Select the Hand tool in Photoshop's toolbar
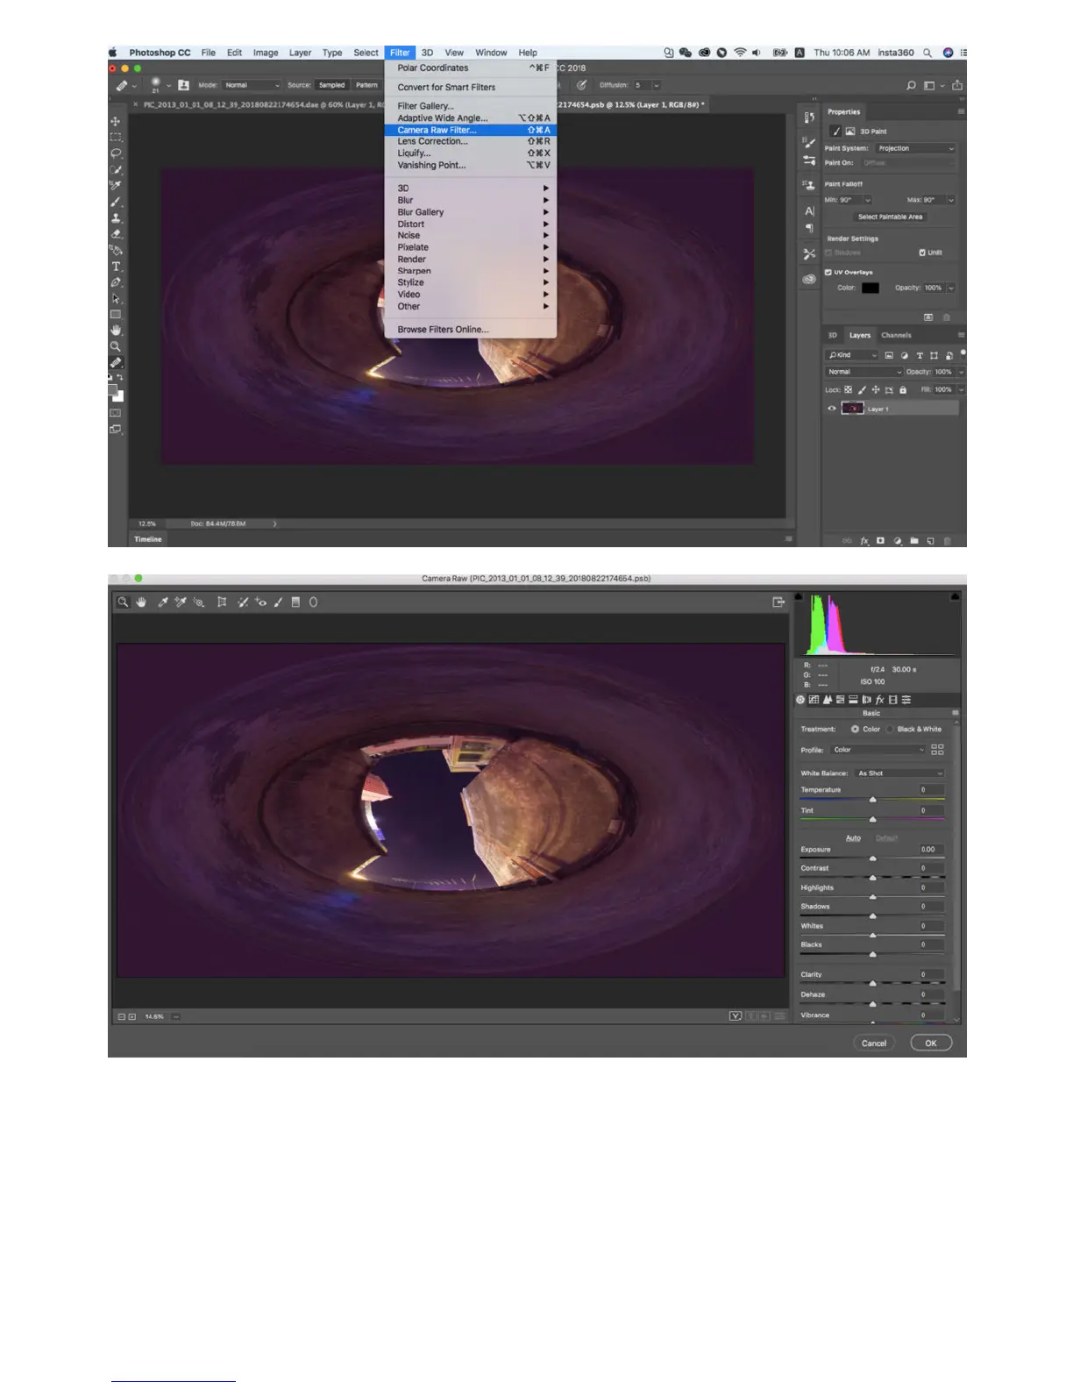The width and height of the screenshot is (1073, 1389). [115, 331]
